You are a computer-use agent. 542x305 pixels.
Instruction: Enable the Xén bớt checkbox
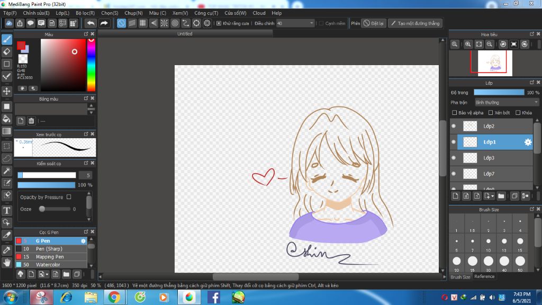coord(491,113)
